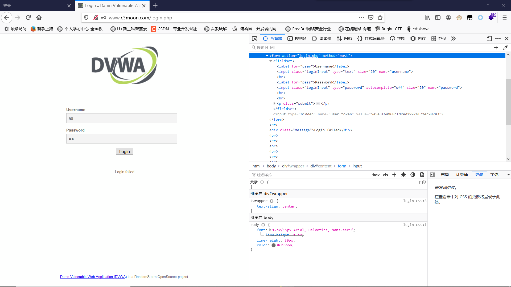Close the Login DVWA browser tab
The image size is (511, 287).
click(144, 6)
